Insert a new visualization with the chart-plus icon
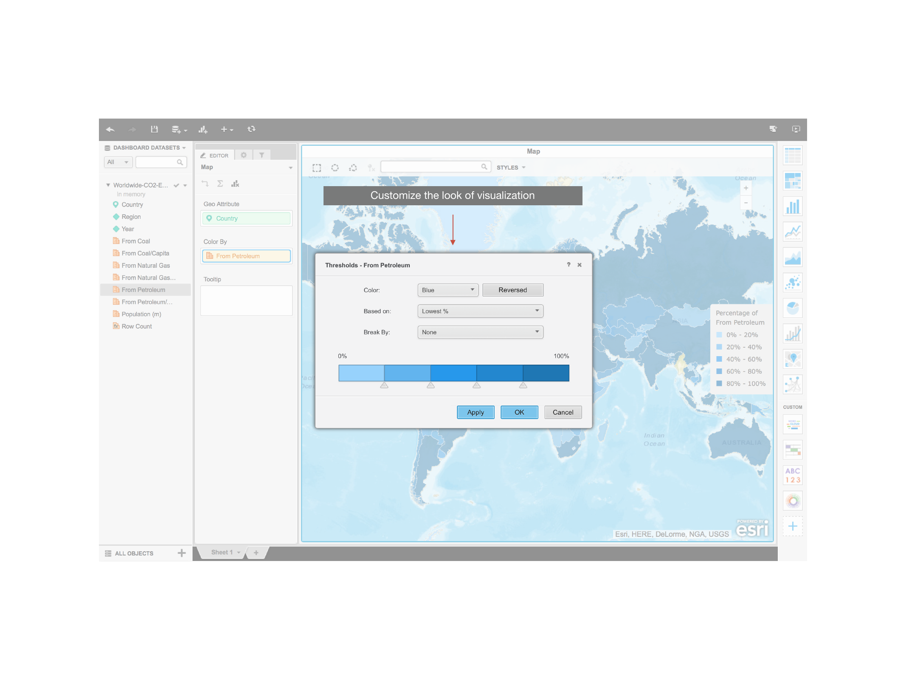The width and height of the screenshot is (906, 680). pos(203,130)
